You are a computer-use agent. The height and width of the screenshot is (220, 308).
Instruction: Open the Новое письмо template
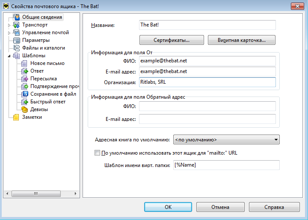click(x=47, y=63)
